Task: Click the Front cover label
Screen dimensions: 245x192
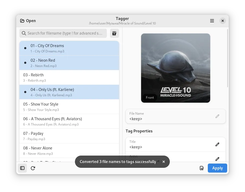Action: pos(150,98)
